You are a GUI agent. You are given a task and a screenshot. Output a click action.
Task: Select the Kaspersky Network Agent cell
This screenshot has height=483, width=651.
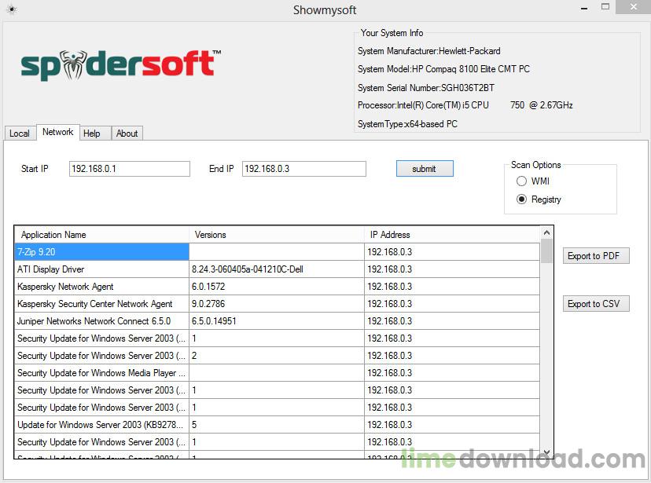pos(102,287)
